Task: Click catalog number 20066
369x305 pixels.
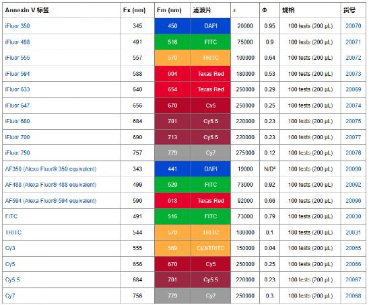Action: coord(354,264)
